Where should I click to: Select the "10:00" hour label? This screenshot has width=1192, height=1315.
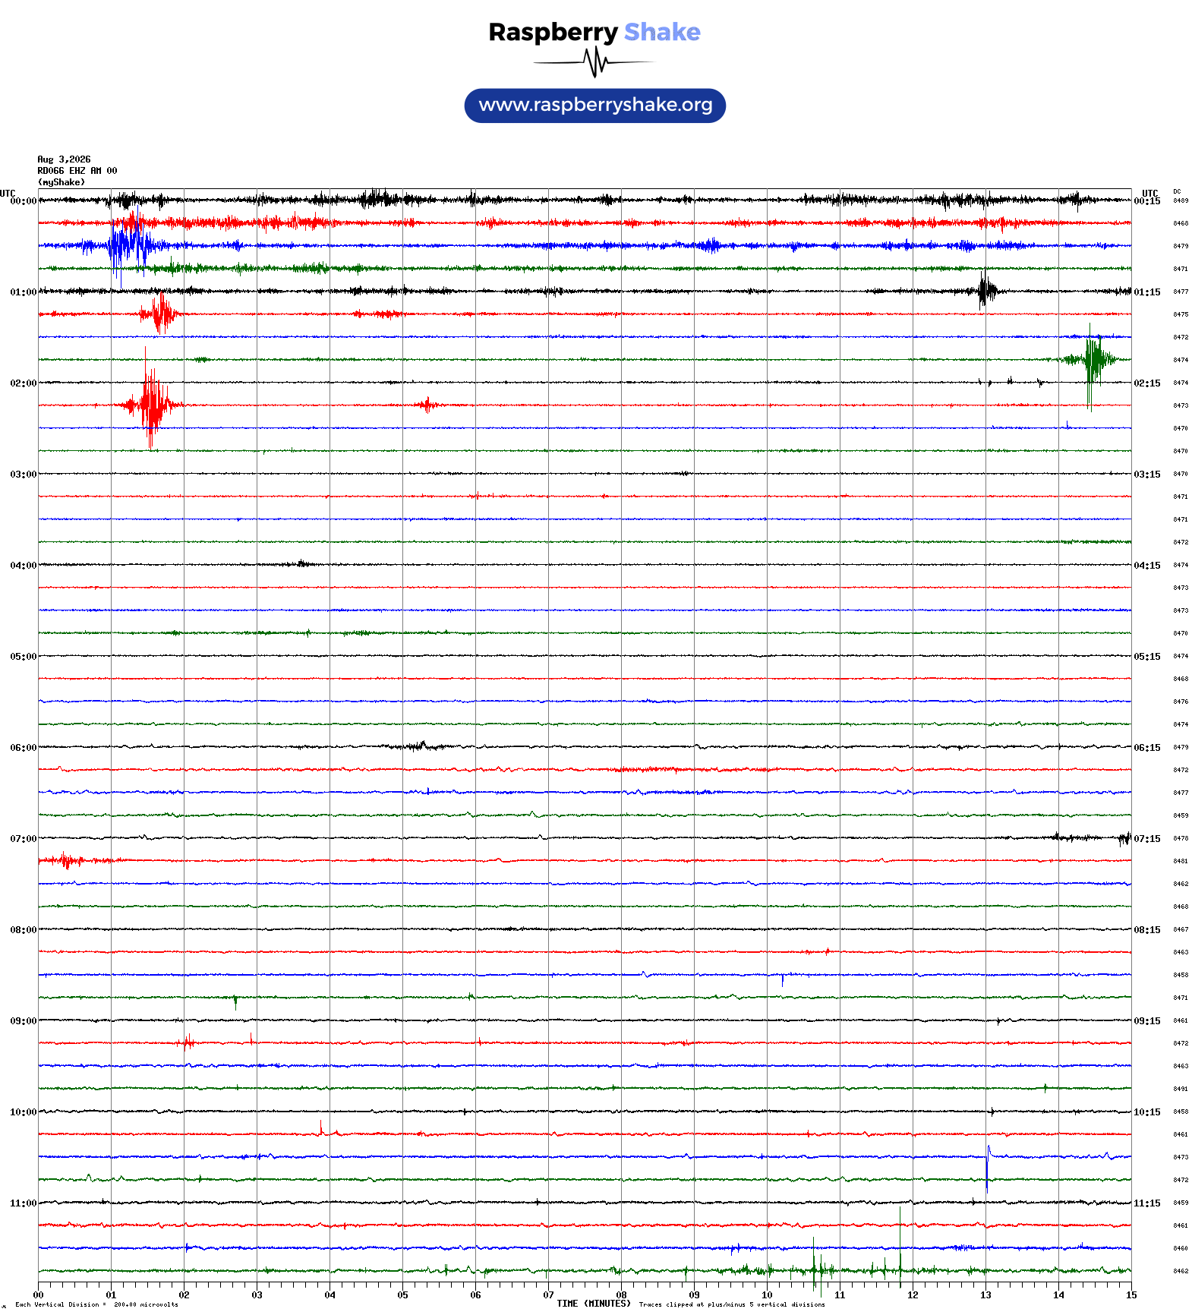click(24, 1112)
